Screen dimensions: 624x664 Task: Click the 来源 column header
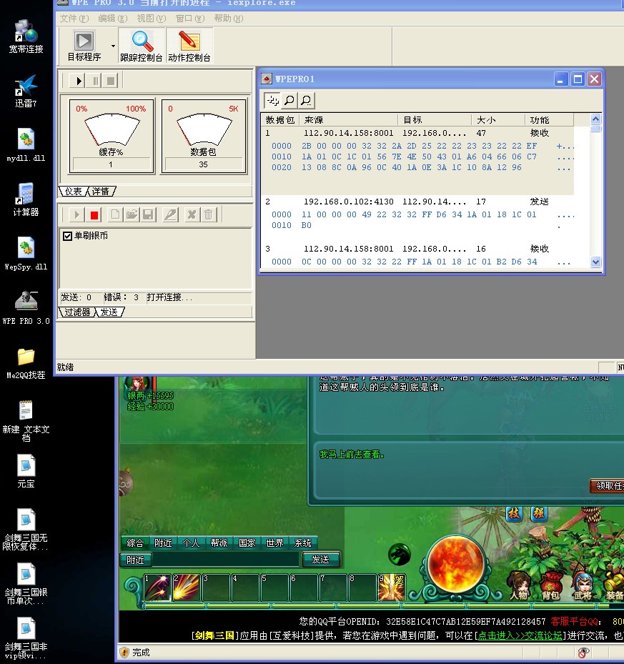pyautogui.click(x=349, y=120)
